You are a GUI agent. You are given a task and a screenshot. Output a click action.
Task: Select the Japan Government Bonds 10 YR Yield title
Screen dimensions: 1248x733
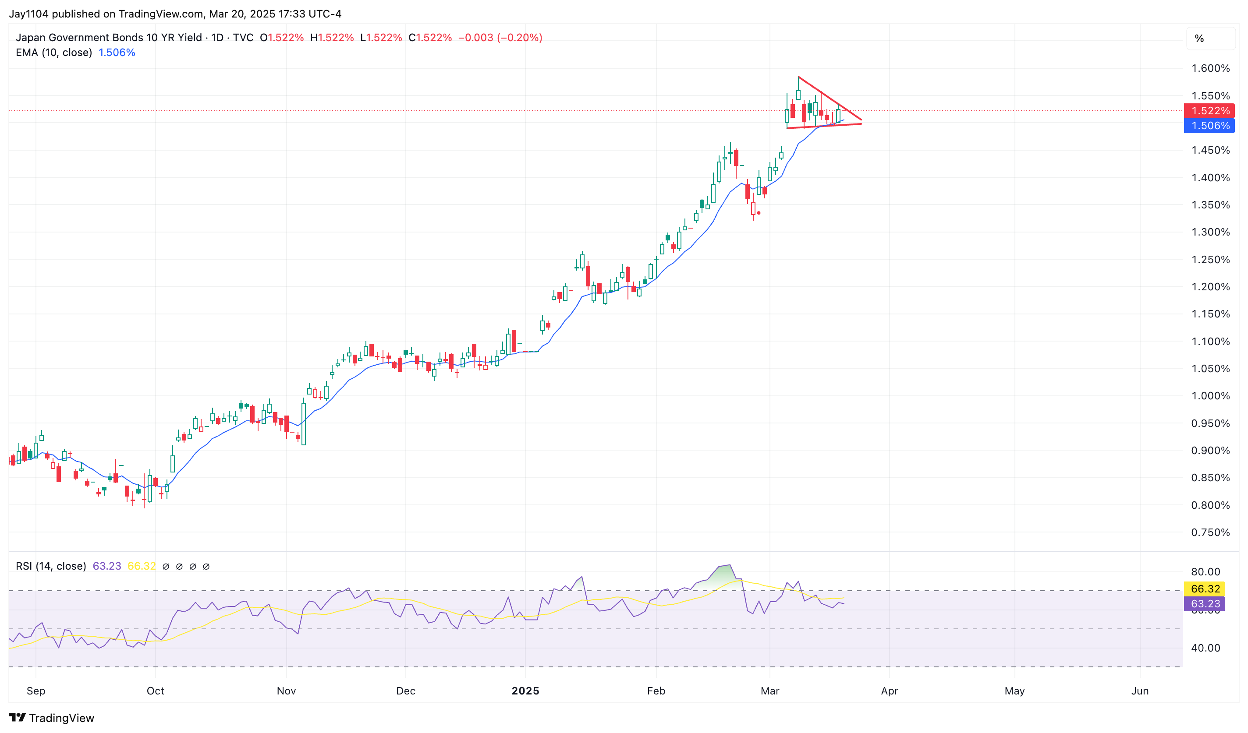point(109,38)
